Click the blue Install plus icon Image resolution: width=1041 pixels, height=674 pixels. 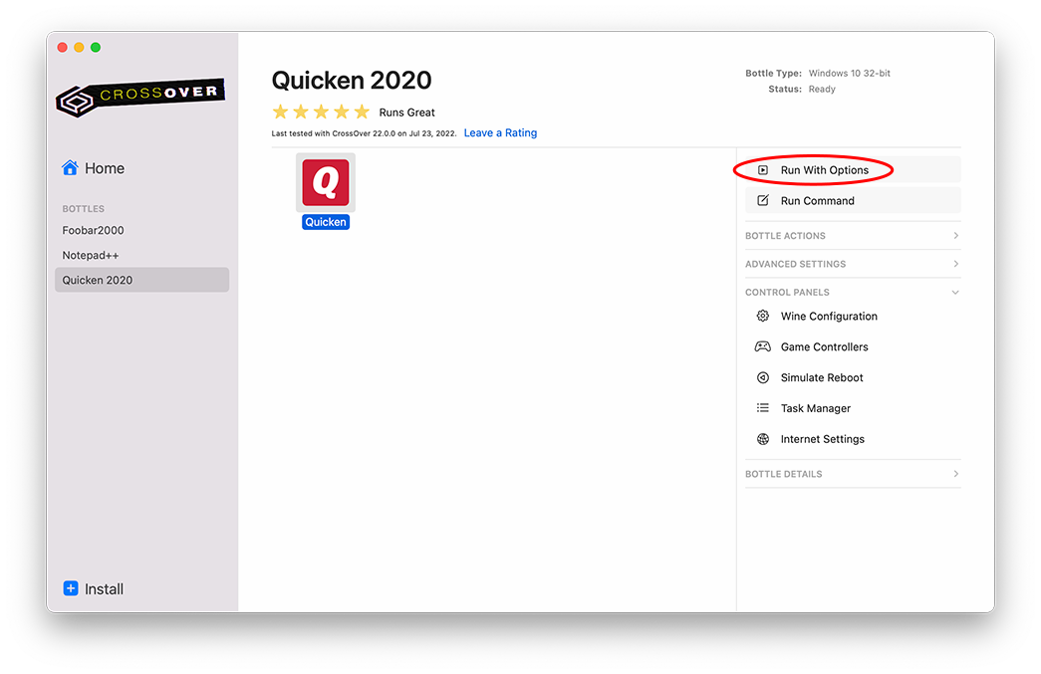tap(71, 588)
